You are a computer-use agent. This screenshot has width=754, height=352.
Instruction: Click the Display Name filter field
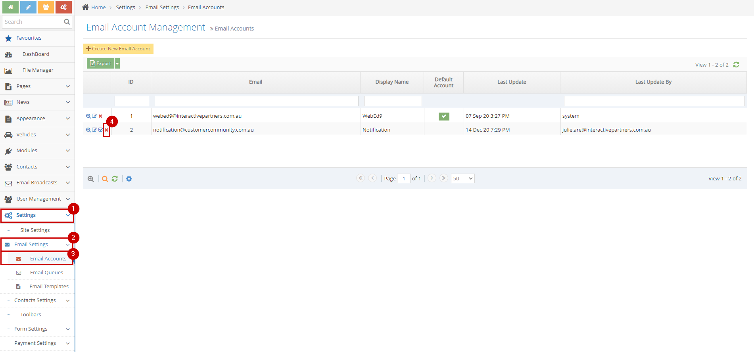click(x=393, y=101)
